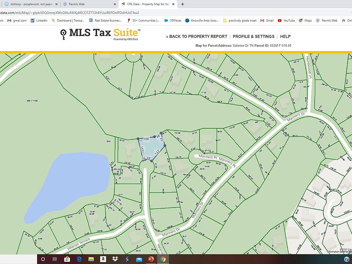Open the Help link

tap(285, 36)
